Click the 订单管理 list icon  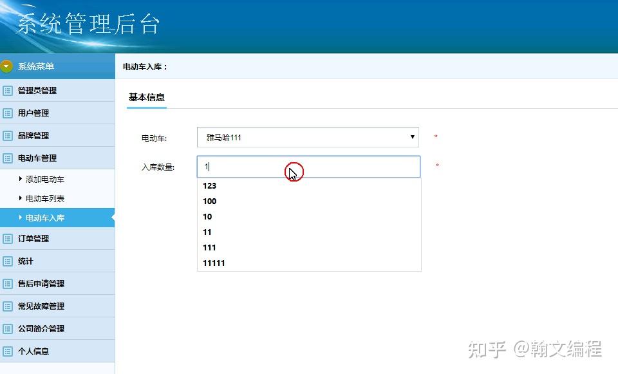coord(8,238)
